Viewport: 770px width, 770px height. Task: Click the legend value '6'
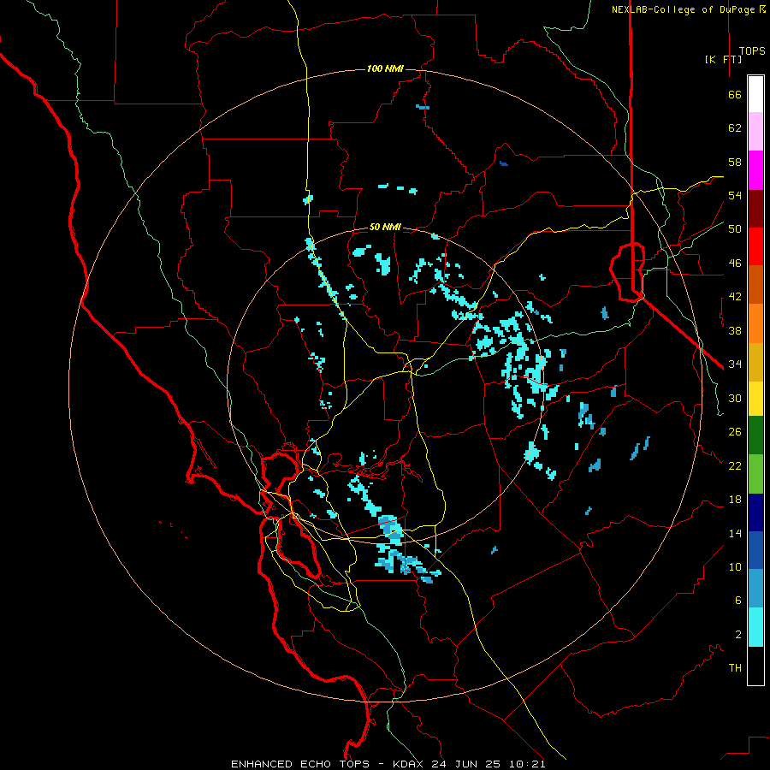(x=738, y=600)
